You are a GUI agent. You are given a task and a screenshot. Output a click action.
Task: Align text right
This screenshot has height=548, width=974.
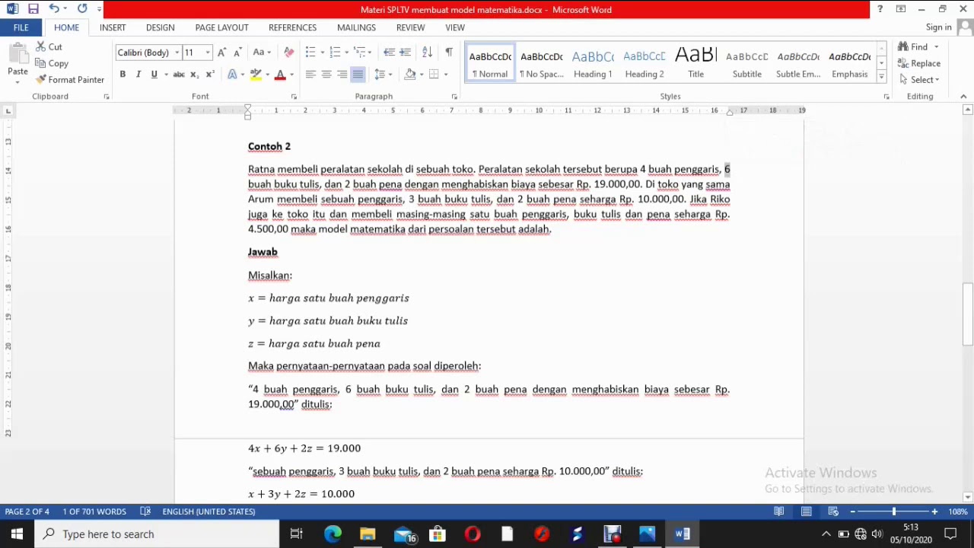click(x=342, y=75)
